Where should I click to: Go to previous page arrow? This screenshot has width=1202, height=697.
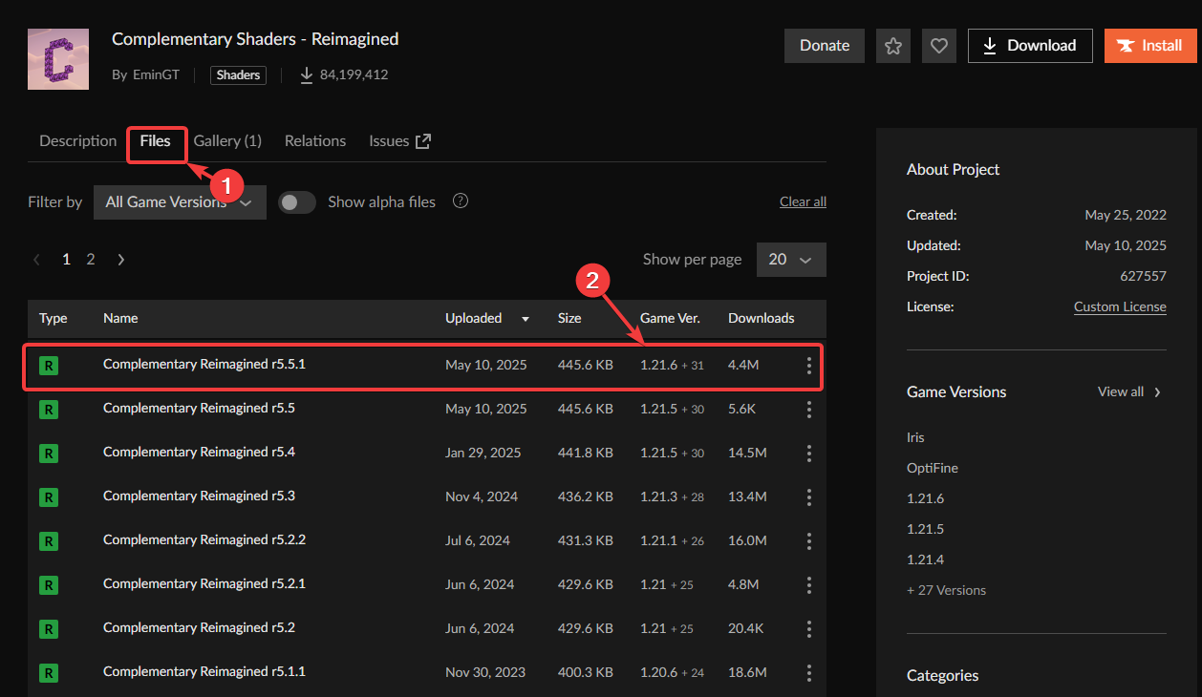(x=36, y=259)
